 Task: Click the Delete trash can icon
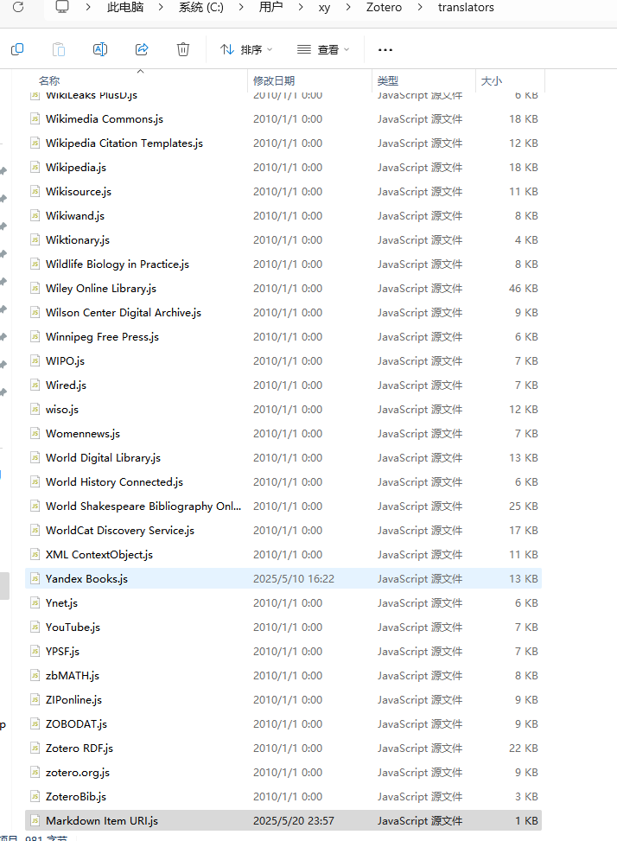tap(183, 49)
